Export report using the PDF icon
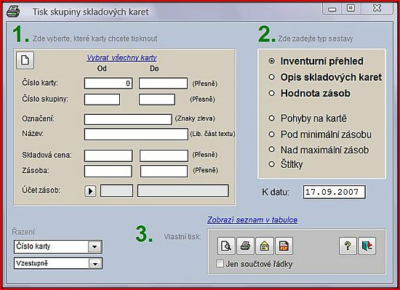The width and height of the screenshot is (400, 290). point(284,246)
